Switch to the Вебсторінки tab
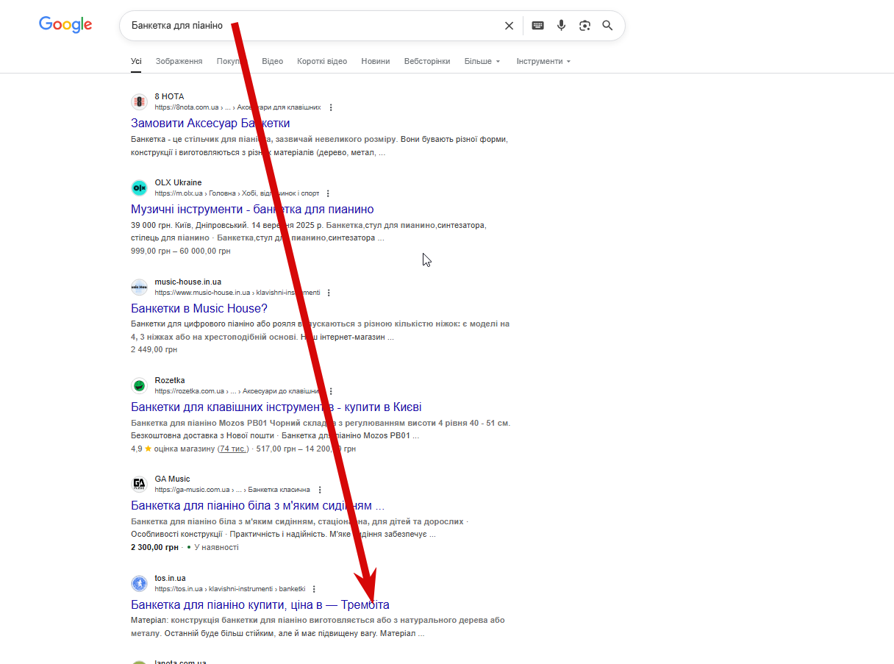 point(427,61)
